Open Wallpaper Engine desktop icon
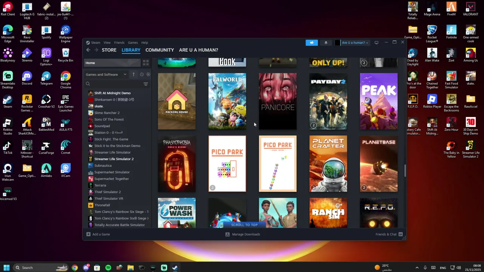 tap(65, 34)
